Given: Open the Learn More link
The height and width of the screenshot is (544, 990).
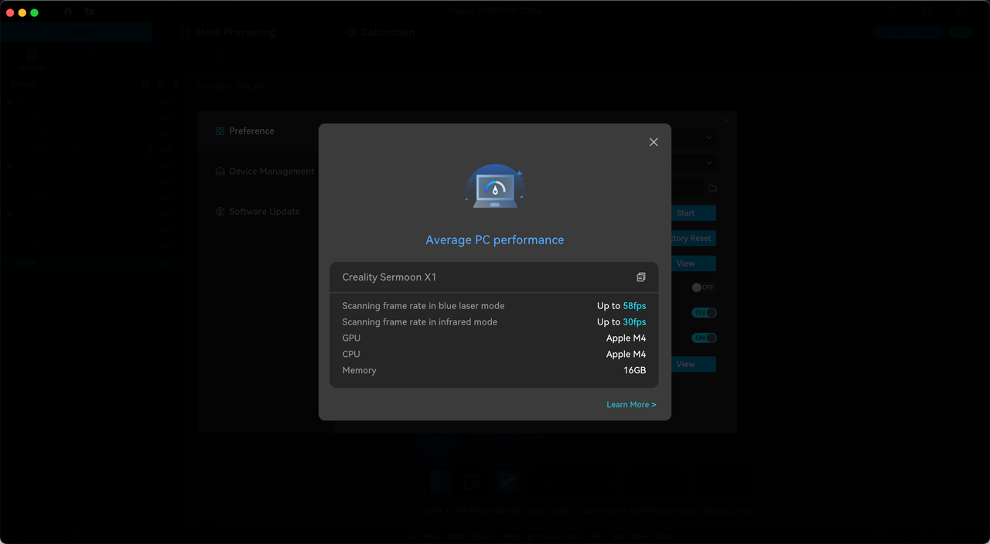Looking at the screenshot, I should click(x=630, y=405).
